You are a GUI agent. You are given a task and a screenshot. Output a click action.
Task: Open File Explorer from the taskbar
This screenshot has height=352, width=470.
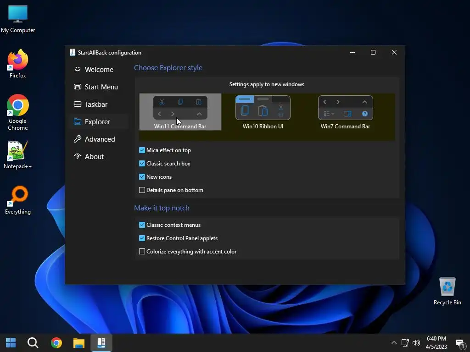tap(79, 343)
